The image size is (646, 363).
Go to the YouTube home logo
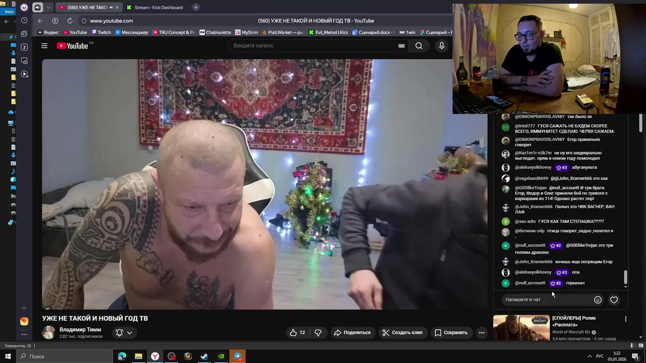tap(72, 46)
